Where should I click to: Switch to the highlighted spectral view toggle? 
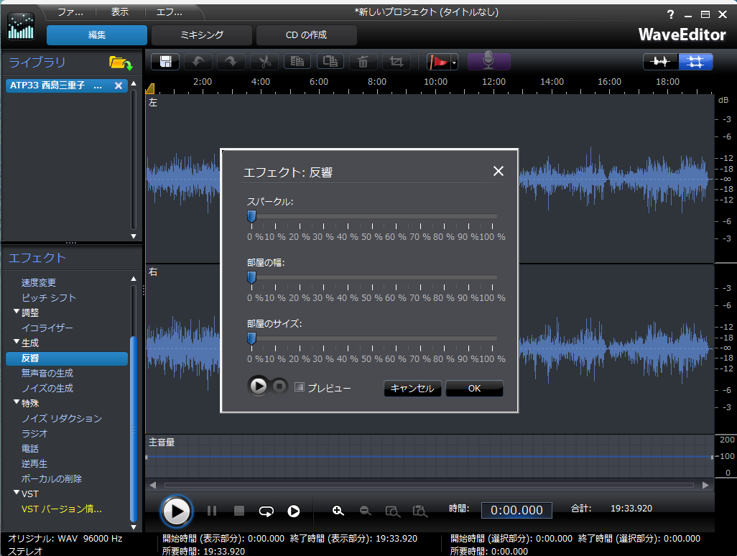(x=695, y=62)
